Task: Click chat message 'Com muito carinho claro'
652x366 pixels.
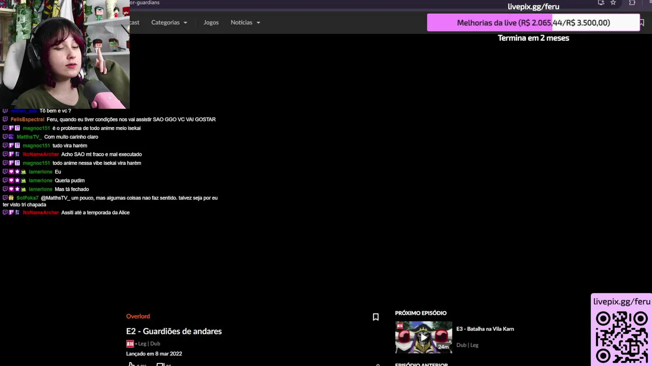Action: pos(71,137)
